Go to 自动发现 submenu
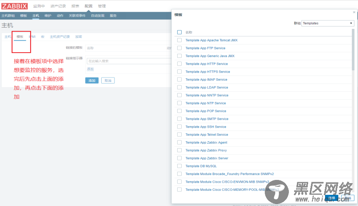Screen dimensions: 358x206 [98, 16]
